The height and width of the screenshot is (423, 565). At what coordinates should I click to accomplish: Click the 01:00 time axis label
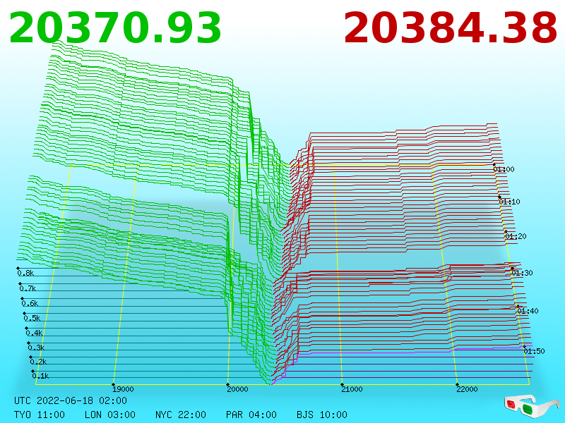(504, 169)
